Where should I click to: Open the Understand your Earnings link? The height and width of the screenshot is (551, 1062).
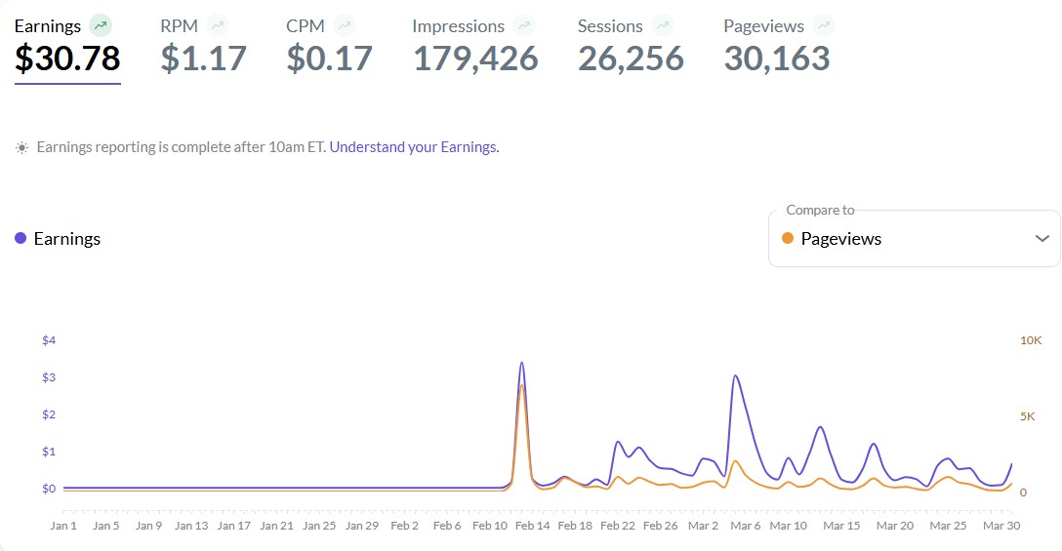pyautogui.click(x=414, y=147)
